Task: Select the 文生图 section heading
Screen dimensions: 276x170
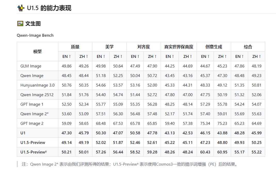Action: [x=33, y=24]
